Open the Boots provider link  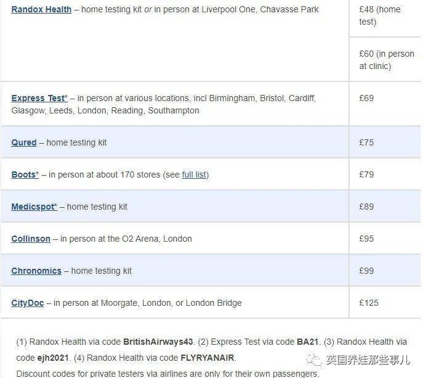coord(25,175)
